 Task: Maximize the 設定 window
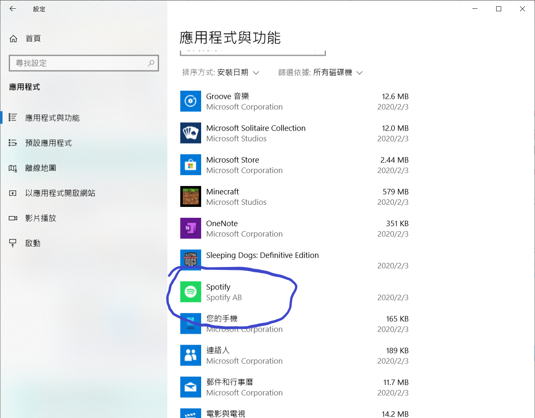499,9
